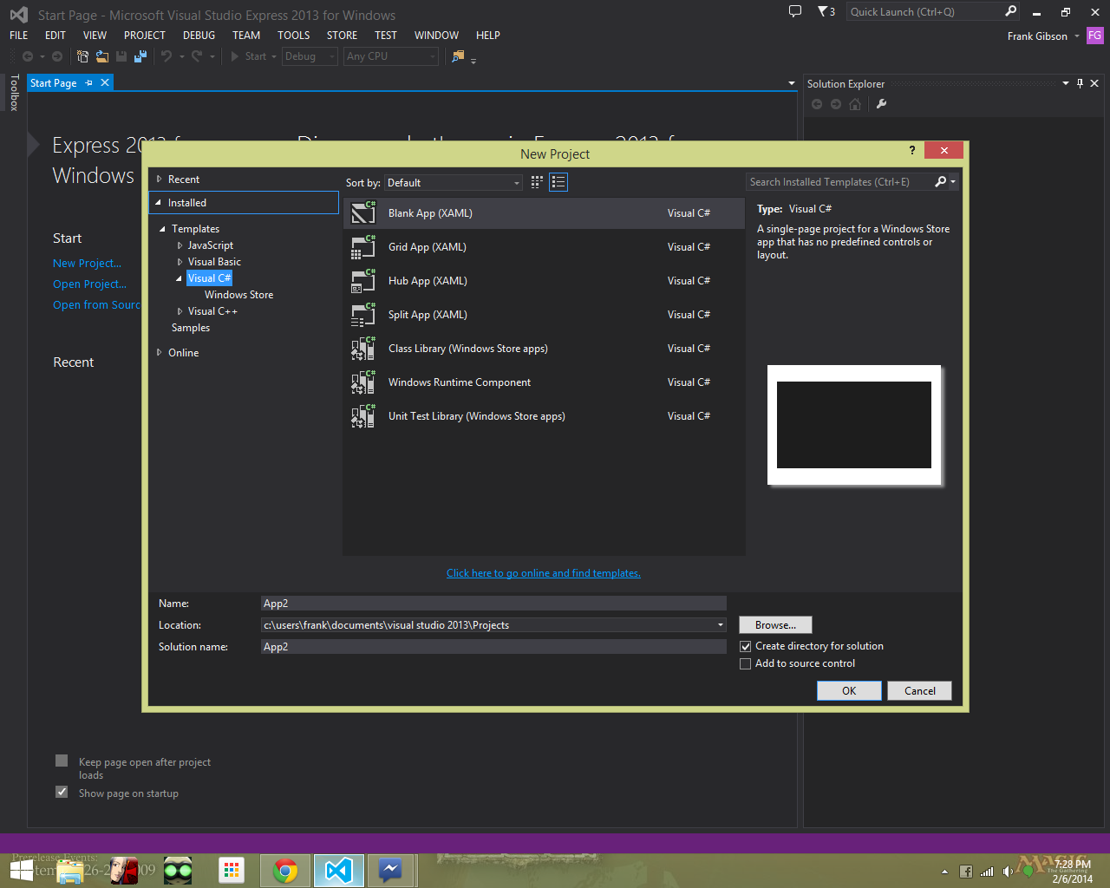This screenshot has height=888, width=1110.
Task: Select the Windows Runtime Component template
Action: click(544, 382)
